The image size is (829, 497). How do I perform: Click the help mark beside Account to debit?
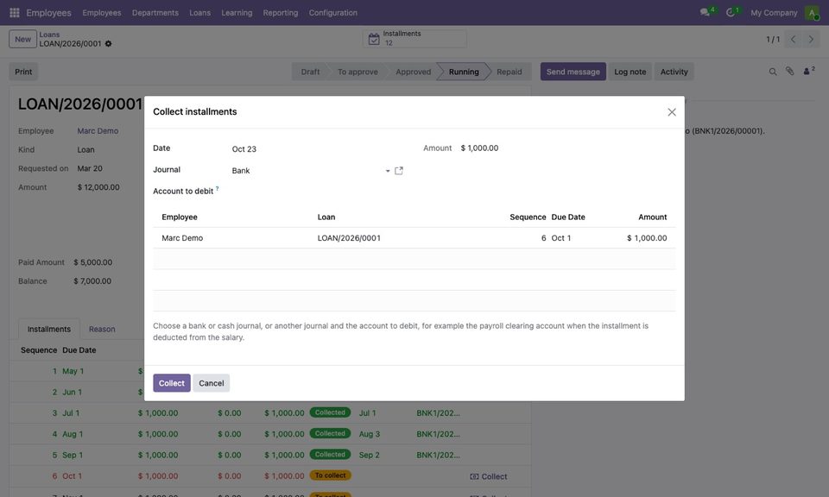click(218, 189)
